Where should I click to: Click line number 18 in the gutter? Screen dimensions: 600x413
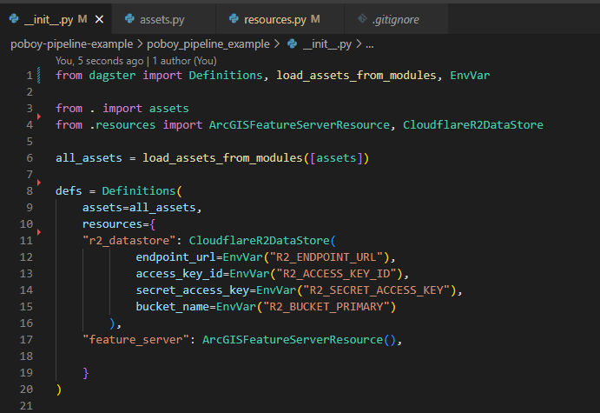click(x=26, y=356)
